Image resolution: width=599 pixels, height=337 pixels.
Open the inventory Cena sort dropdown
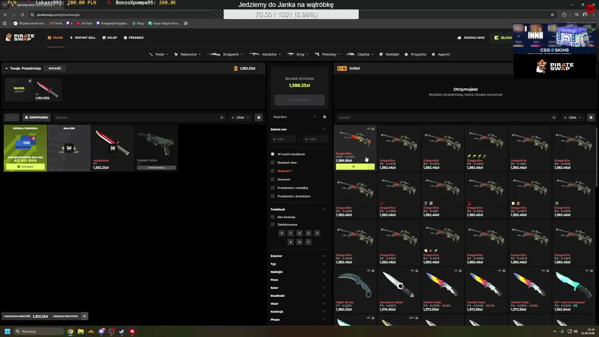tap(241, 117)
